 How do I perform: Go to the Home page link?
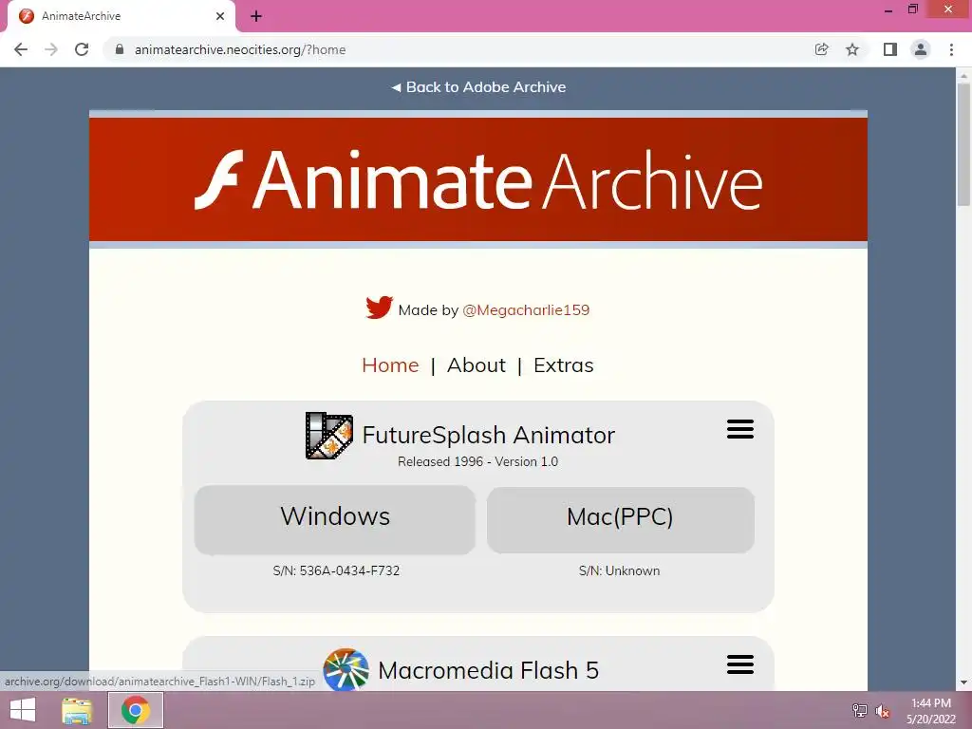pyautogui.click(x=390, y=365)
